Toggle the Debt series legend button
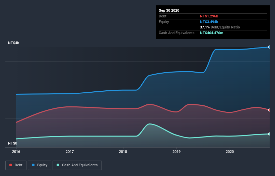 click(16, 165)
